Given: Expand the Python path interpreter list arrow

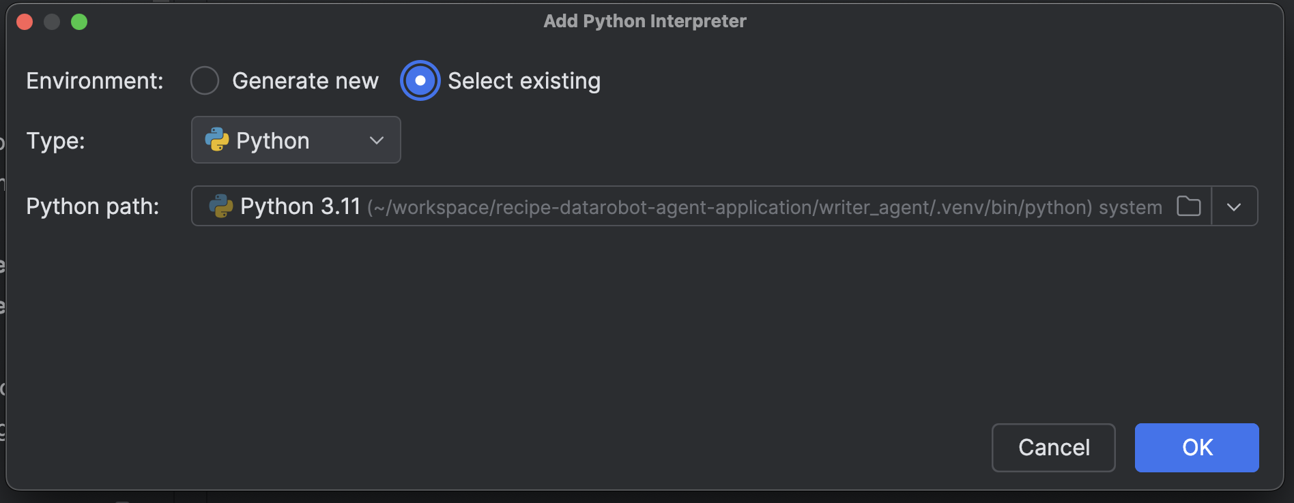Looking at the screenshot, I should pyautogui.click(x=1234, y=207).
